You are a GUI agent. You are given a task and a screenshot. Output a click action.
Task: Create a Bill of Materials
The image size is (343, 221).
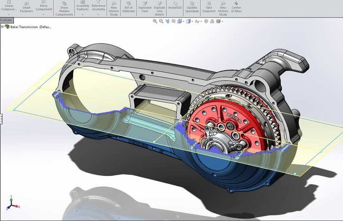tap(128, 6)
